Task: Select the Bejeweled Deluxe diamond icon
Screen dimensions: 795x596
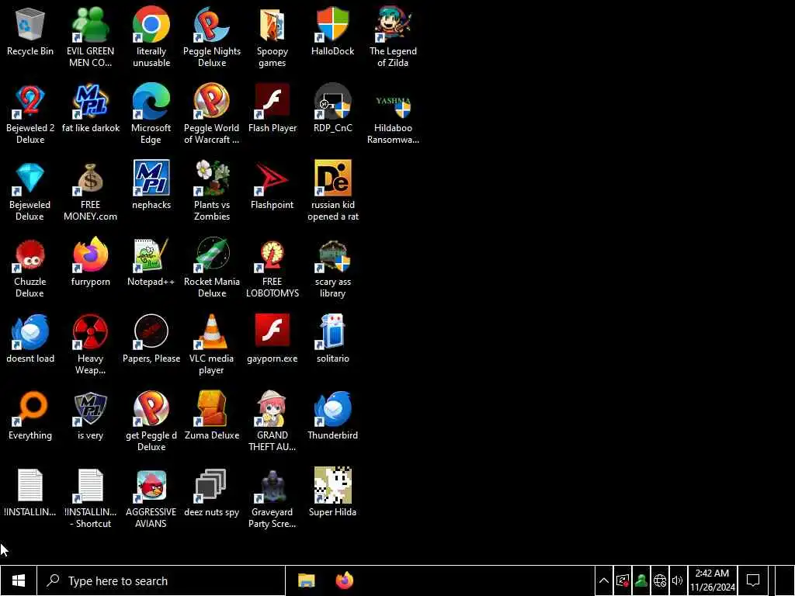Action: click(30, 191)
